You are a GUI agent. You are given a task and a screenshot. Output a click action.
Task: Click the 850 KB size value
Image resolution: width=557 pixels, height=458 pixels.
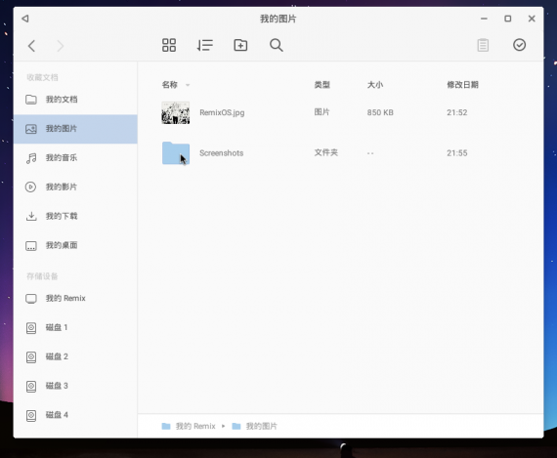tap(380, 112)
